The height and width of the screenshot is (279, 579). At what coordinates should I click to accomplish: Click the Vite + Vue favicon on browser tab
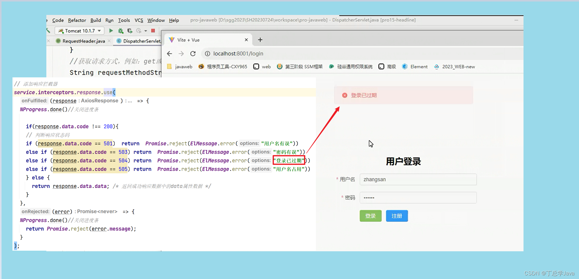click(x=171, y=40)
